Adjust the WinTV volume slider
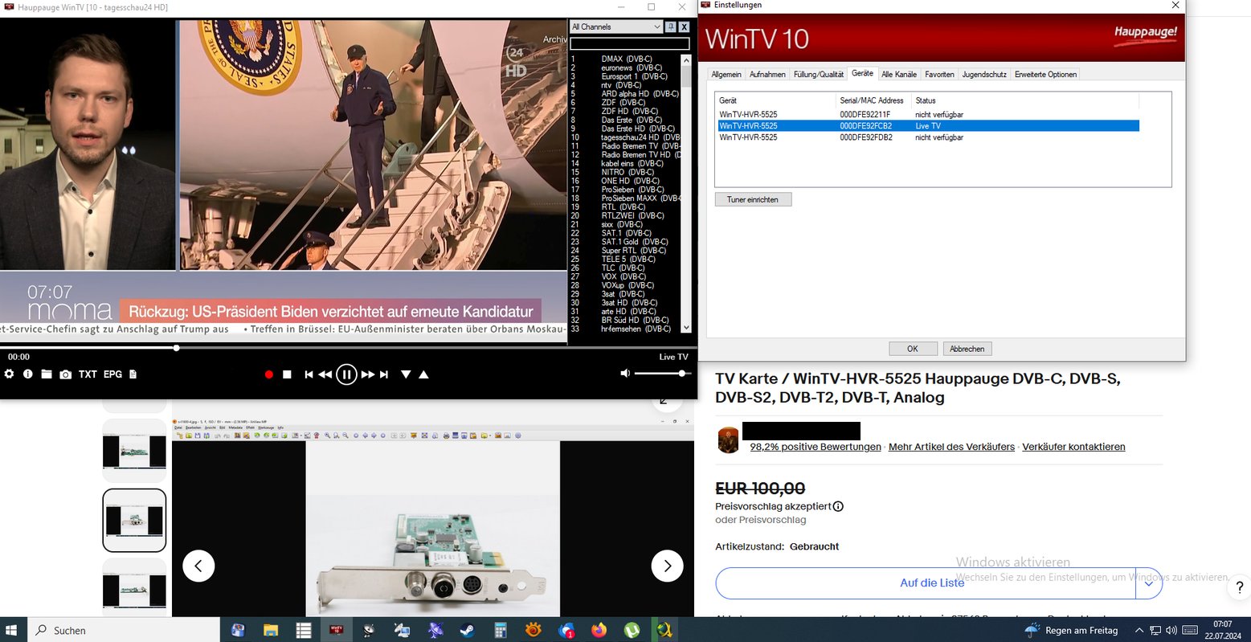This screenshot has width=1251, height=642. point(662,374)
